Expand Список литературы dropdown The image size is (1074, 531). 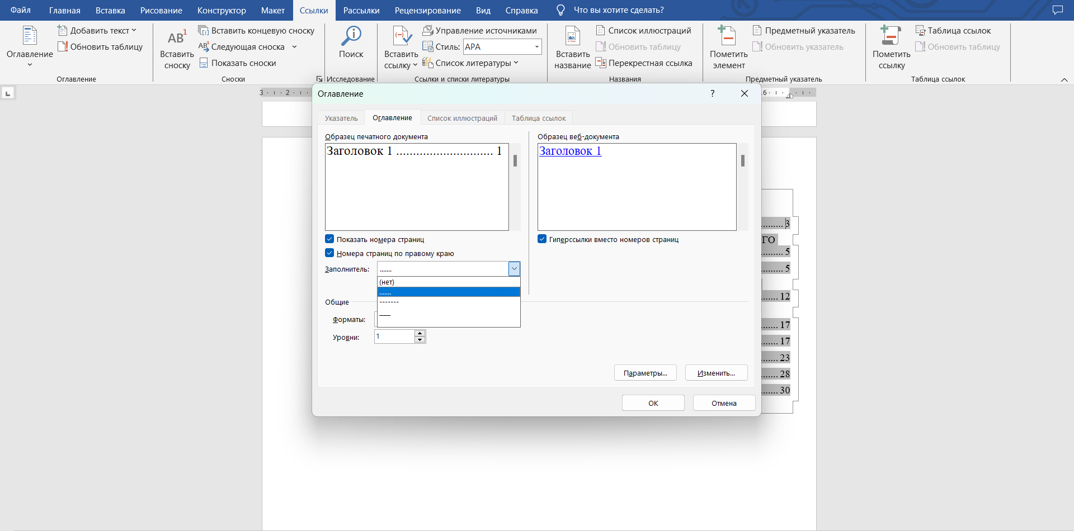(x=516, y=63)
